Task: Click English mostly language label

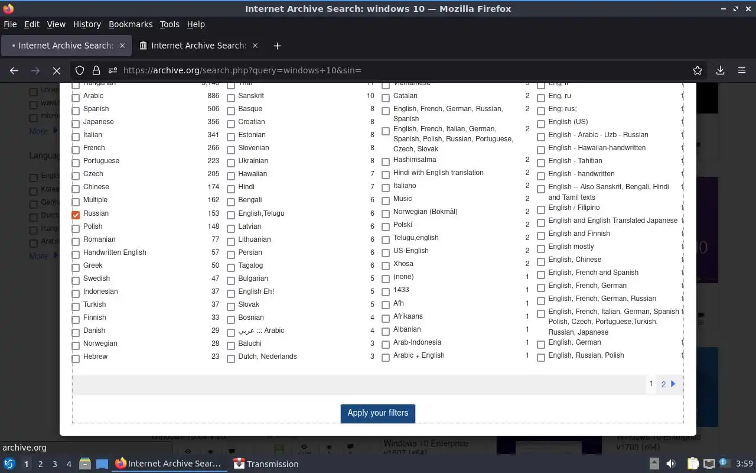Action: click(x=571, y=247)
